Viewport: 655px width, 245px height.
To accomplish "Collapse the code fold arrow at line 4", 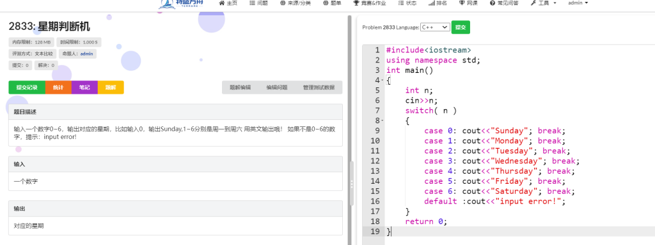I will point(383,80).
